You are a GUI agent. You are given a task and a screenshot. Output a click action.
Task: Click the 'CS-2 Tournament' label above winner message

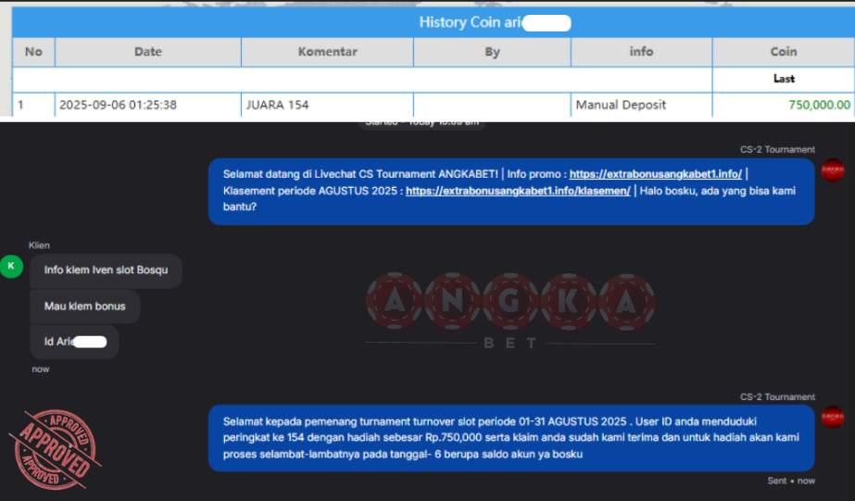[777, 397]
